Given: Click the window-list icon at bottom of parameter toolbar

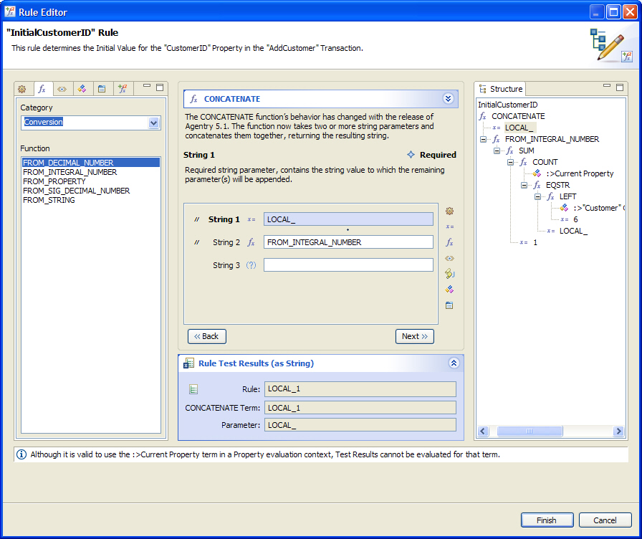Looking at the screenshot, I should [x=449, y=305].
